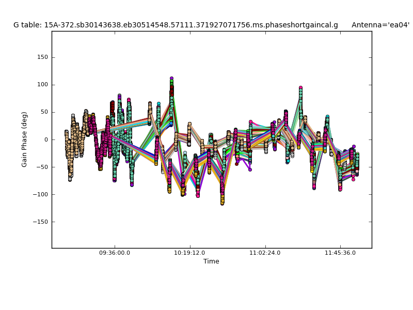Click the 09:36:00.0 time tick label

[x=115, y=253]
